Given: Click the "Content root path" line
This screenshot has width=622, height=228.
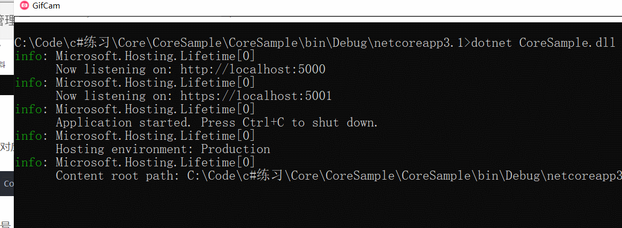Looking at the screenshot, I should point(338,176).
